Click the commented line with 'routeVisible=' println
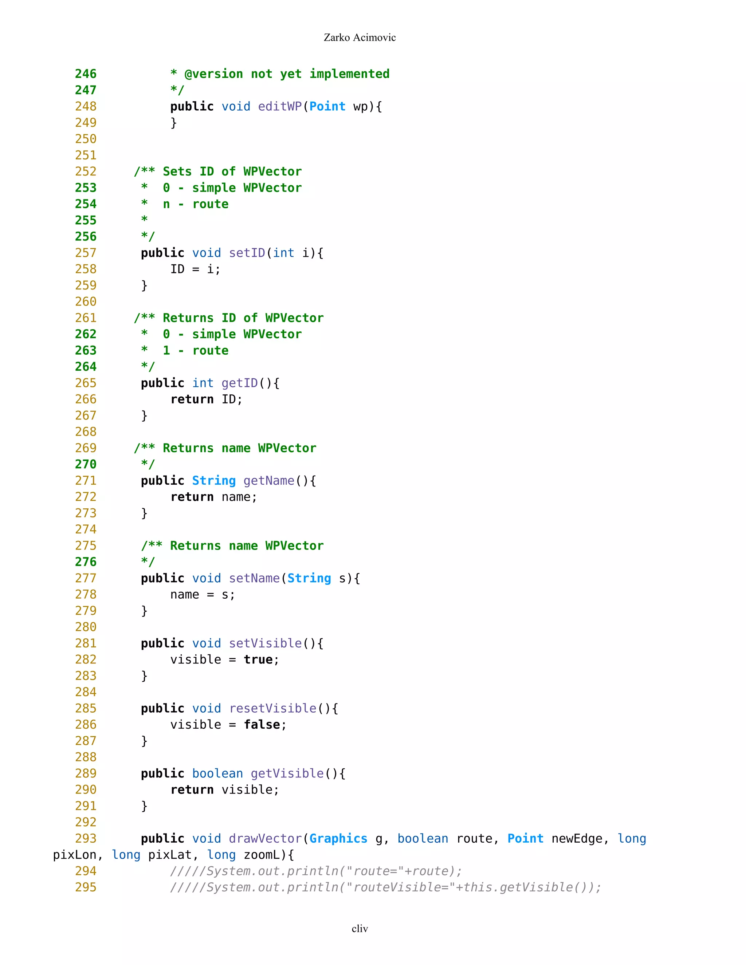Image resolution: width=746 pixels, height=965 pixels. pyautogui.click(x=386, y=888)
